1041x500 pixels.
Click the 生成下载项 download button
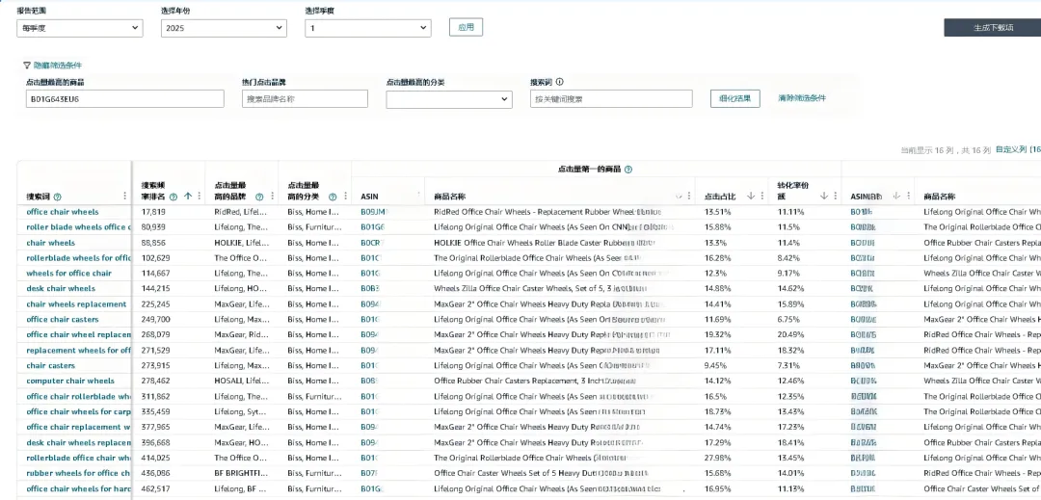click(993, 27)
